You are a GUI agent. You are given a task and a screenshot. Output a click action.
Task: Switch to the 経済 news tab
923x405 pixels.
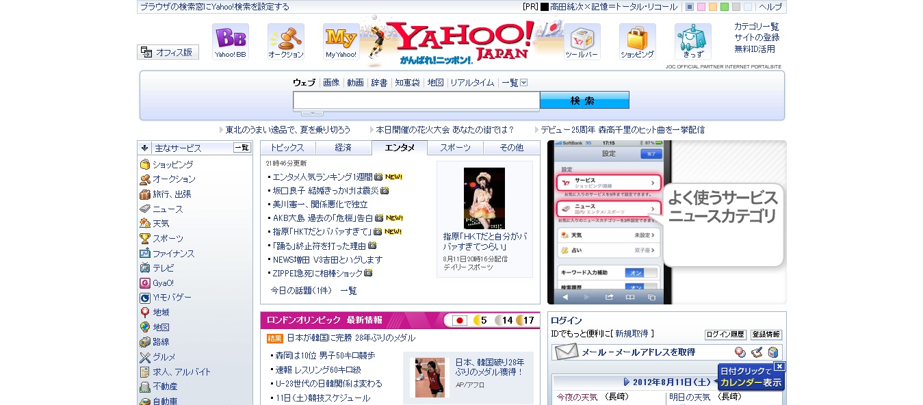[343, 148]
